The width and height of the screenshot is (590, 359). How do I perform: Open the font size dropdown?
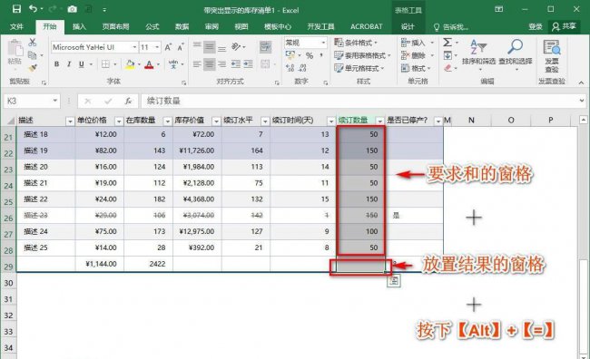coord(157,47)
